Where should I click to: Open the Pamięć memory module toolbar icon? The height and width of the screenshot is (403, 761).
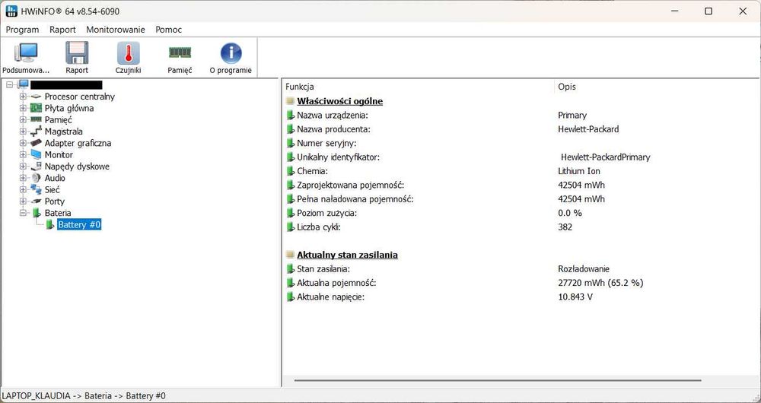pos(180,52)
